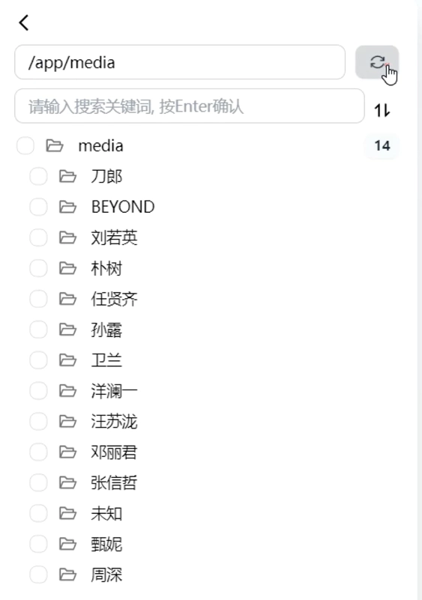The image size is (422, 600).
Task: Tick the checkbox for 任贤齐 folder
Action: (x=38, y=299)
